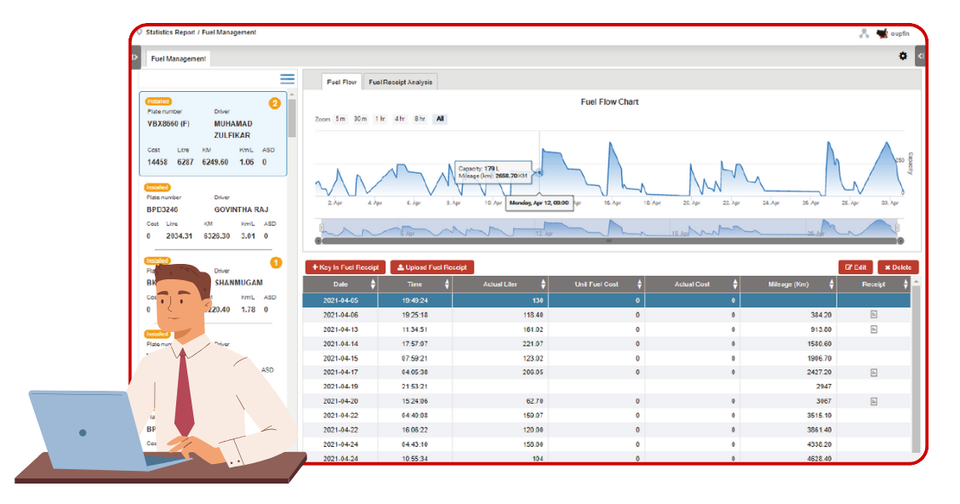Open receipt icon for 2021-04-17 row
960x504 pixels.
874,372
